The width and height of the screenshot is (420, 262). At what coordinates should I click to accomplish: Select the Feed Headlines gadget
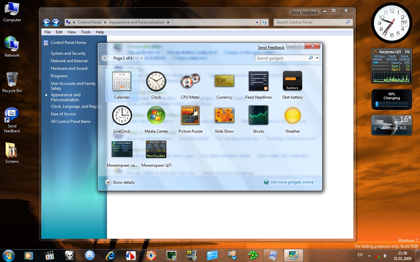tap(259, 85)
